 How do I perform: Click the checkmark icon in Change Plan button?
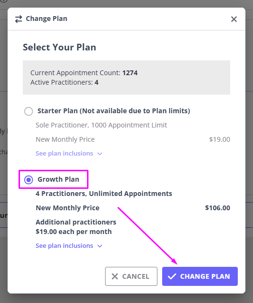pyautogui.click(x=172, y=276)
